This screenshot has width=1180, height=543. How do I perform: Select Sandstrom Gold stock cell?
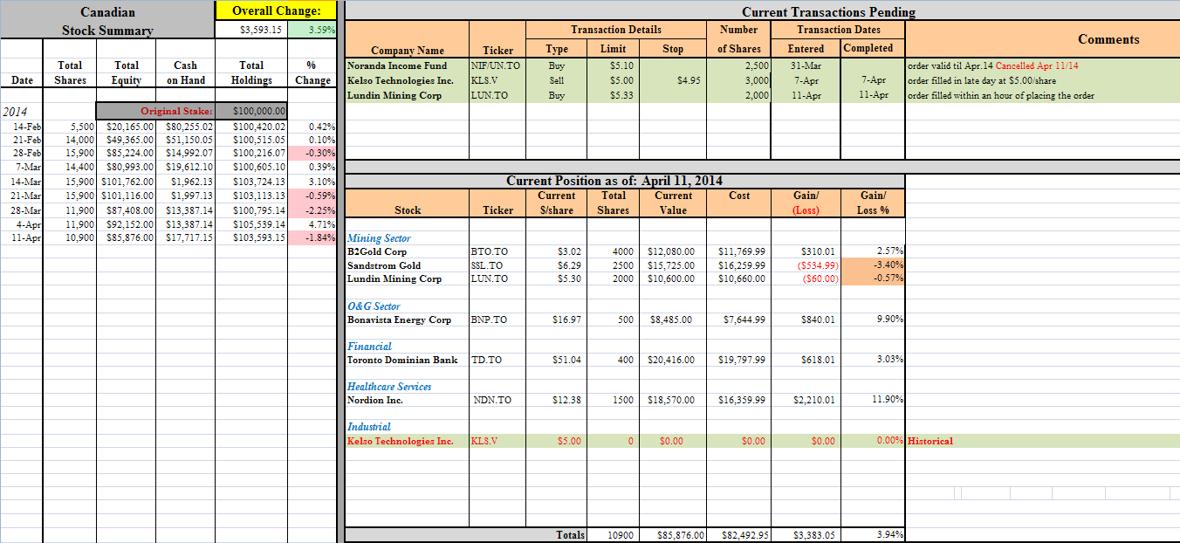(x=408, y=265)
